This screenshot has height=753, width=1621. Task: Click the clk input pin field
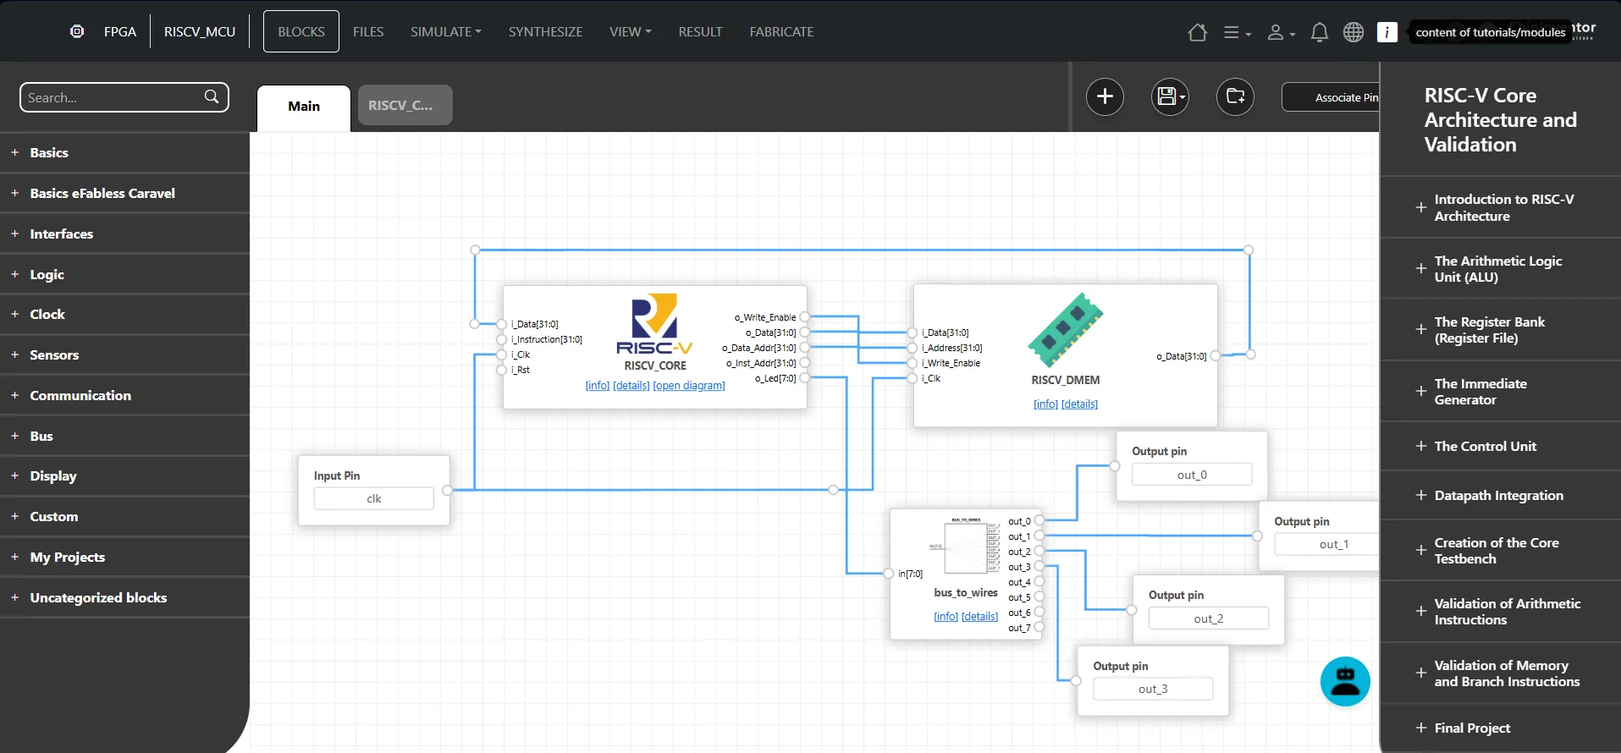[374, 499]
